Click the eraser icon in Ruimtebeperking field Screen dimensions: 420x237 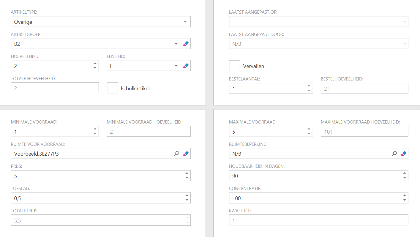[x=404, y=154]
